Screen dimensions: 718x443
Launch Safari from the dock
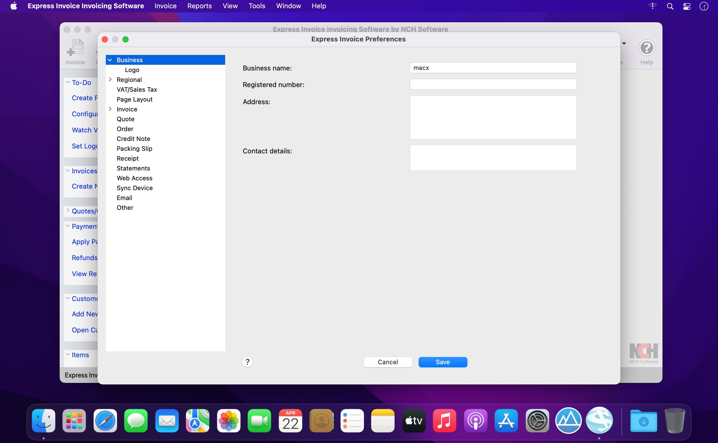[105, 421]
